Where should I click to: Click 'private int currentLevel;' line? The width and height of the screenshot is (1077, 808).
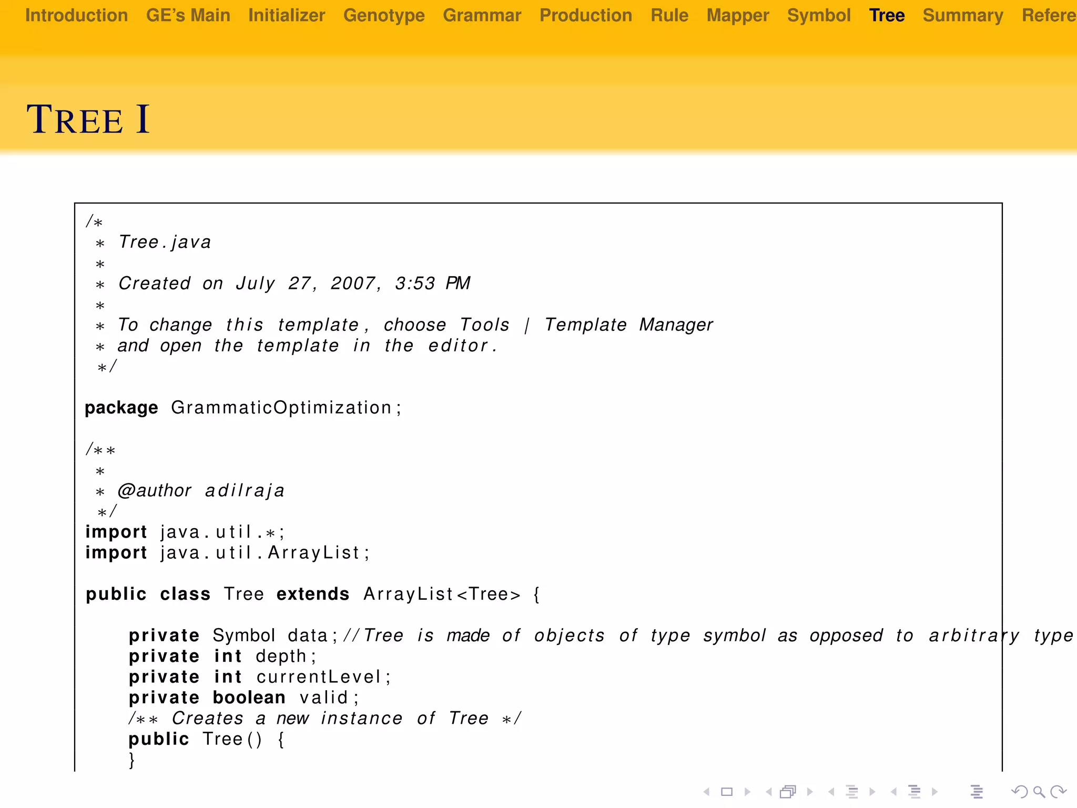[260, 677]
